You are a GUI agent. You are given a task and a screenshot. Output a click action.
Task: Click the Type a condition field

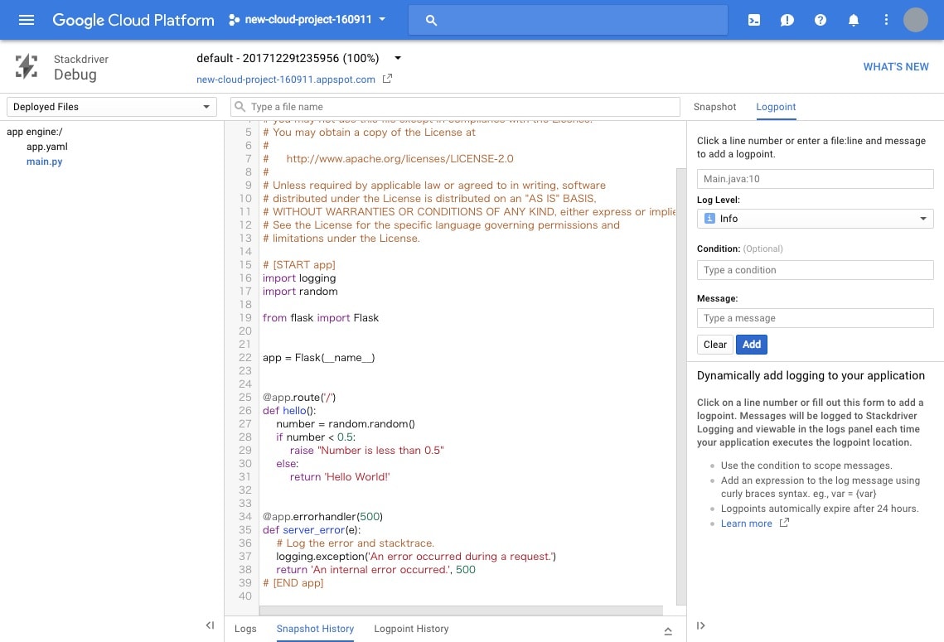coord(815,270)
